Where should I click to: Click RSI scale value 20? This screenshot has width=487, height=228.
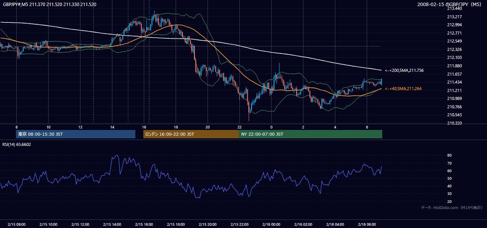(449, 201)
